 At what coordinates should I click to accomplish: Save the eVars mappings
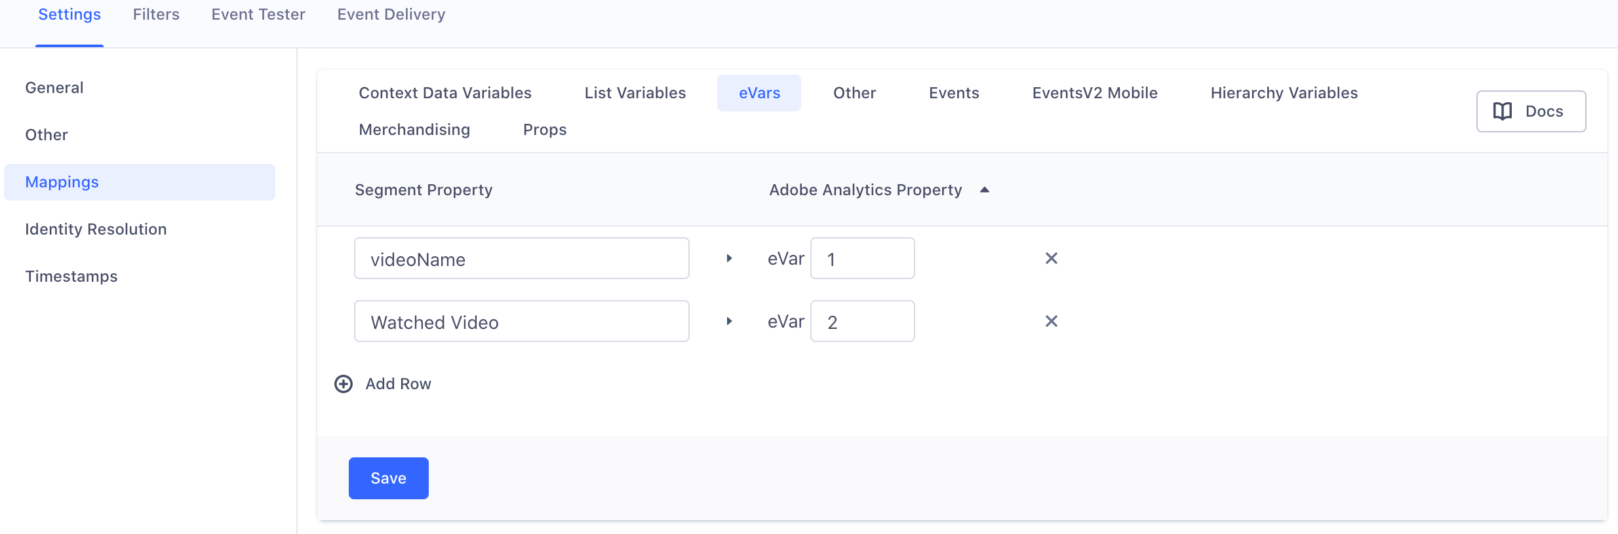[x=388, y=478]
